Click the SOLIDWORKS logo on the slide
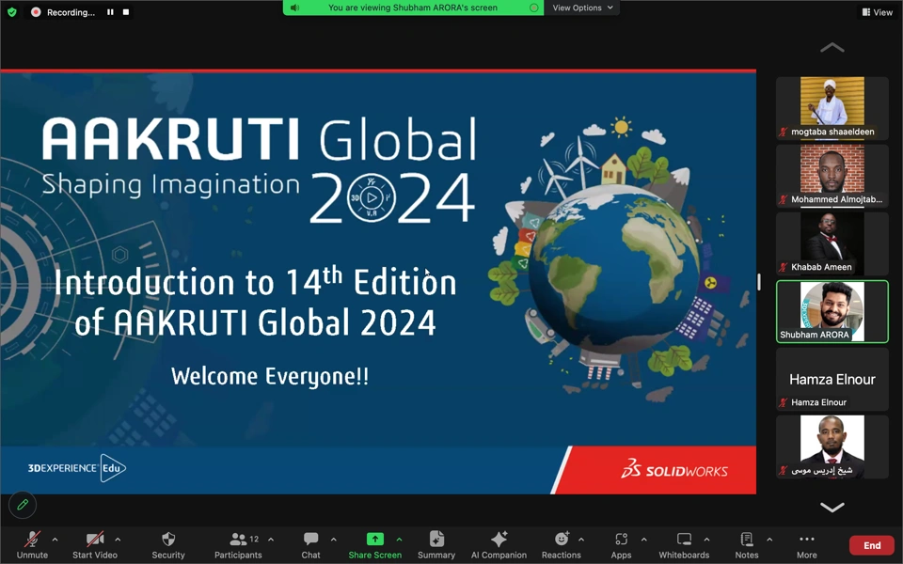903x564 pixels. [x=674, y=470]
